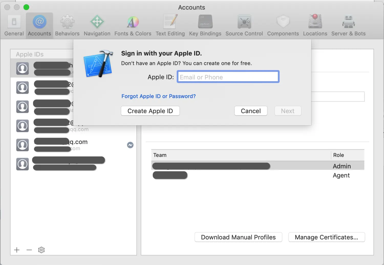384x265 pixels.
Task: Click the Team column header
Action: click(x=241, y=155)
